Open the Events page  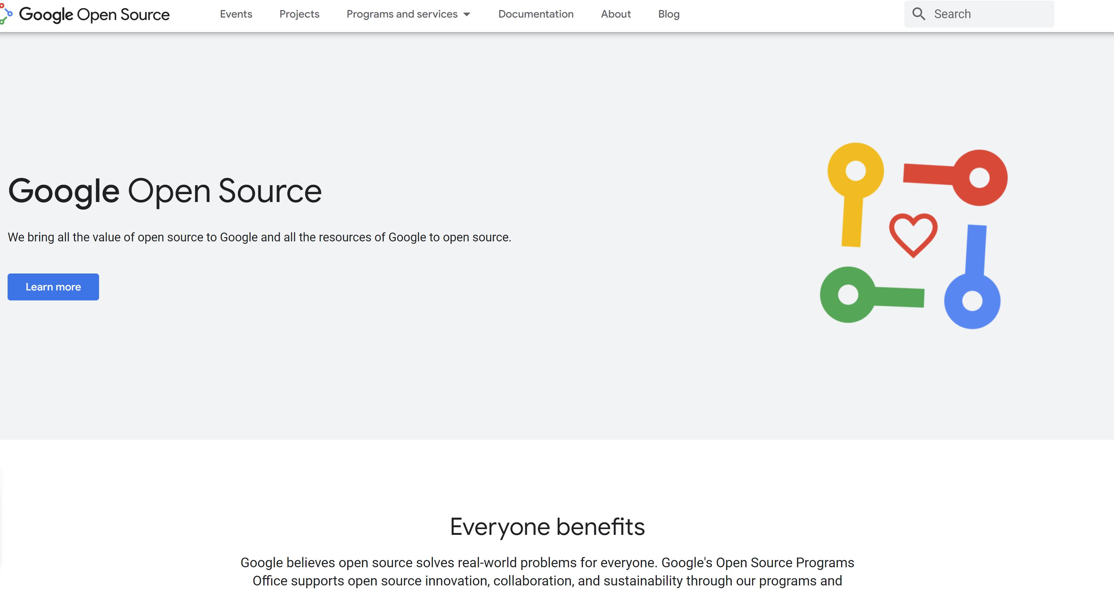[236, 14]
